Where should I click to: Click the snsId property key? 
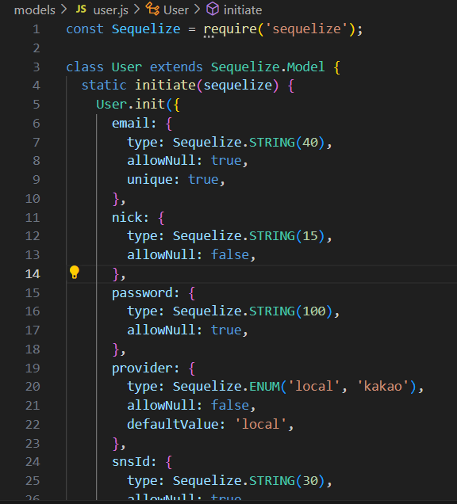(x=130, y=461)
